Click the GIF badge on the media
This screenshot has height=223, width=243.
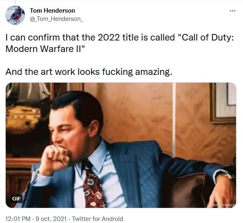16,198
